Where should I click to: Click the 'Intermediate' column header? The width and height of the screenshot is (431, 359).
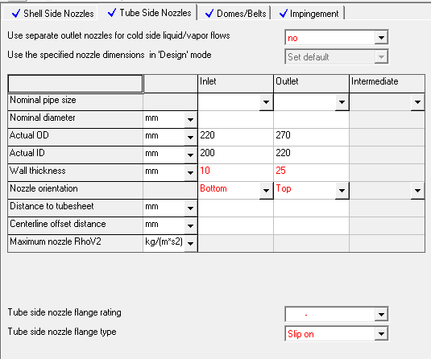(387, 83)
